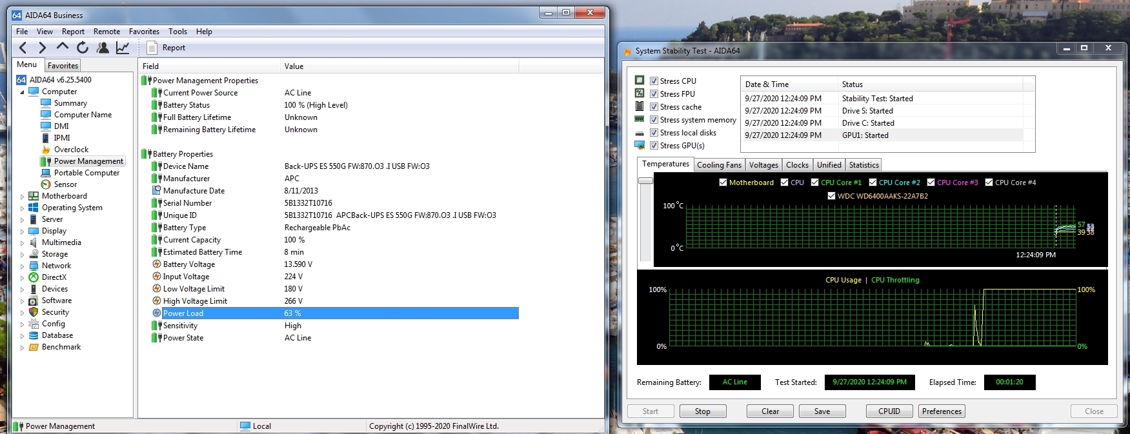
Task: Click the temperature graph vertical slider handle
Action: coord(645,181)
